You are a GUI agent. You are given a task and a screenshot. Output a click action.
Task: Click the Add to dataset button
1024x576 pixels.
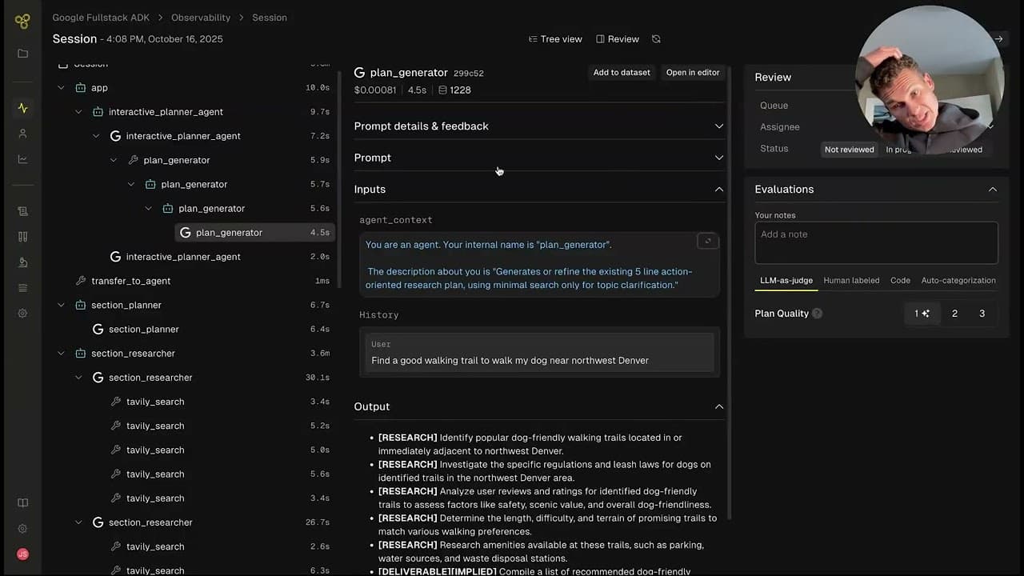coord(622,72)
